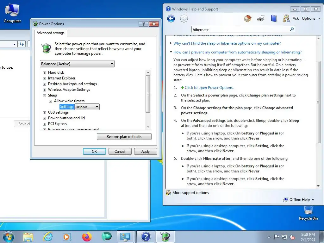The image size is (324, 243).
Task: Switch to Power Options taskbar button
Action: [x=165, y=237]
